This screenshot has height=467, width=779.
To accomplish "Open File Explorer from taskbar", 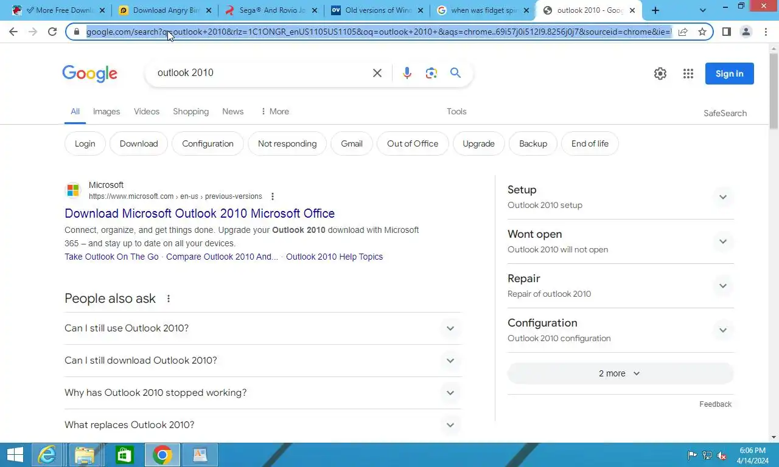I will (x=85, y=455).
